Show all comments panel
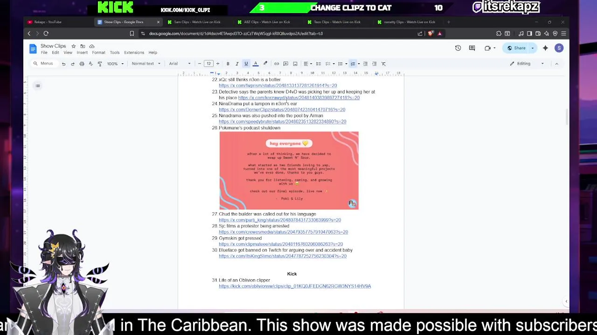 point(472,48)
